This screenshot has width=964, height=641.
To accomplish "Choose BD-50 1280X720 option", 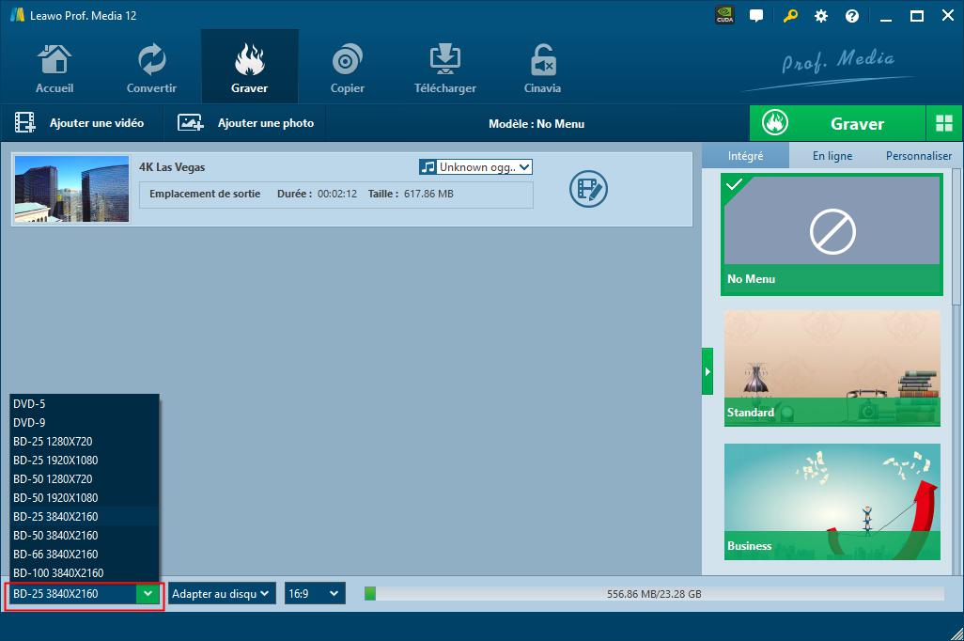I will [85, 479].
